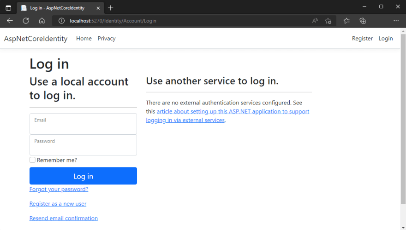The image size is (406, 230).
Task: Reload the page with refresh icon
Action: tap(26, 21)
